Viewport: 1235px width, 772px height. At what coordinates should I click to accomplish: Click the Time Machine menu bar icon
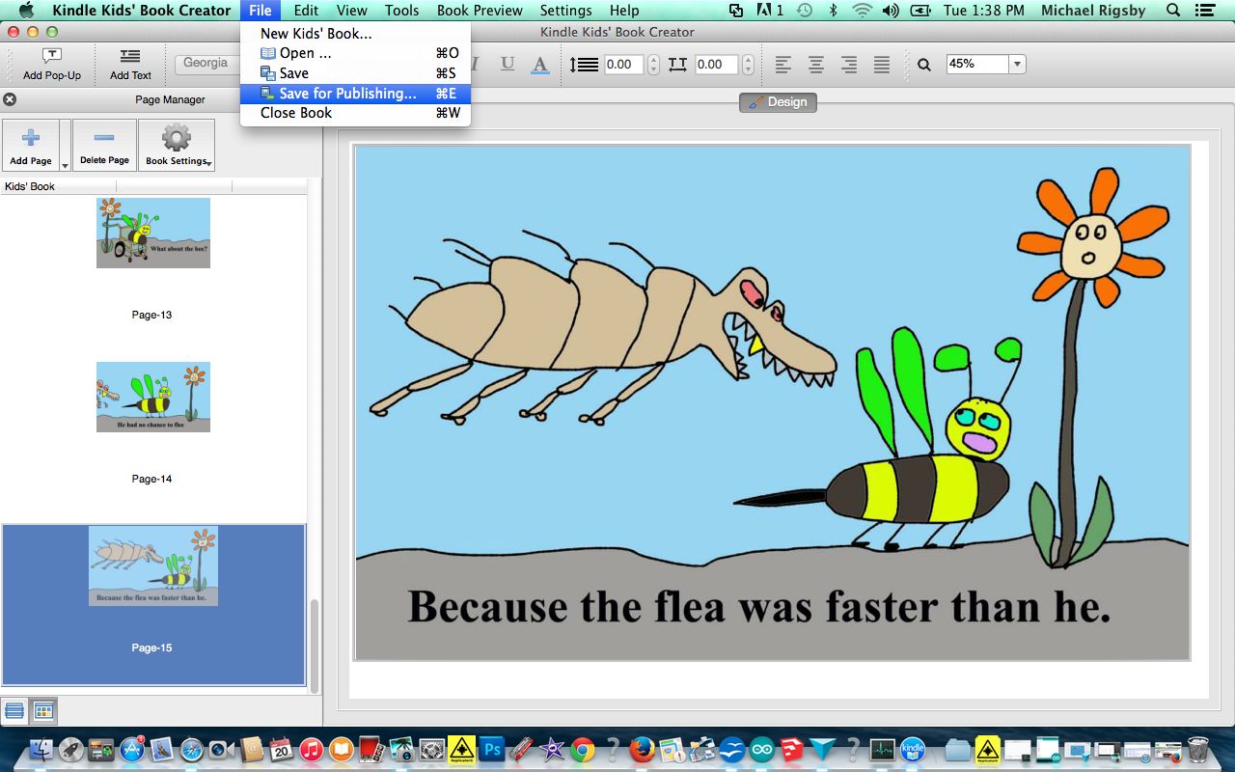805,11
